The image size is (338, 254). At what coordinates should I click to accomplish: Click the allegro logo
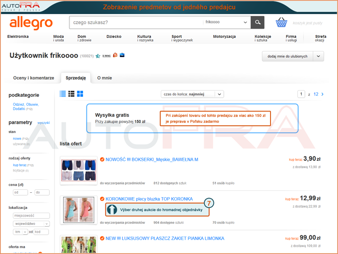pyautogui.click(x=31, y=23)
